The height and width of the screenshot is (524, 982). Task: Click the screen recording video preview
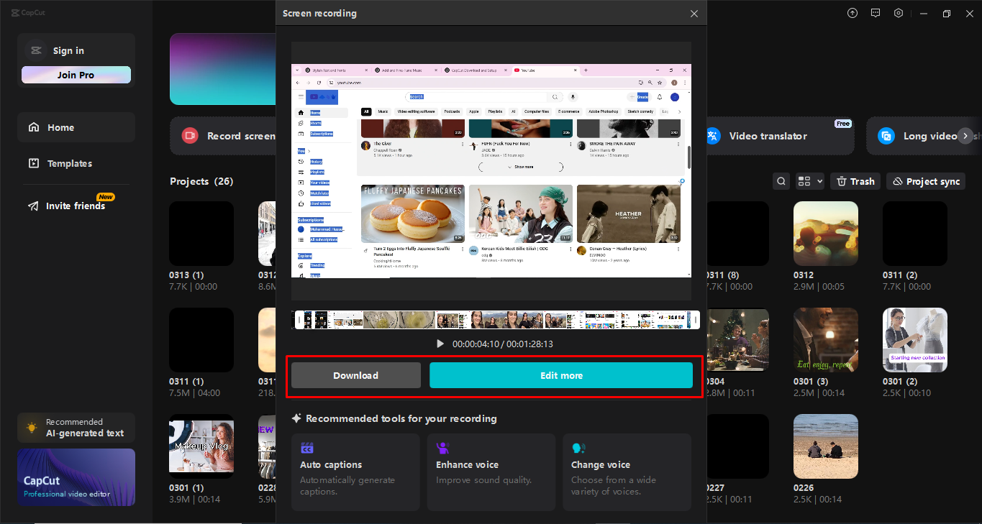point(491,171)
